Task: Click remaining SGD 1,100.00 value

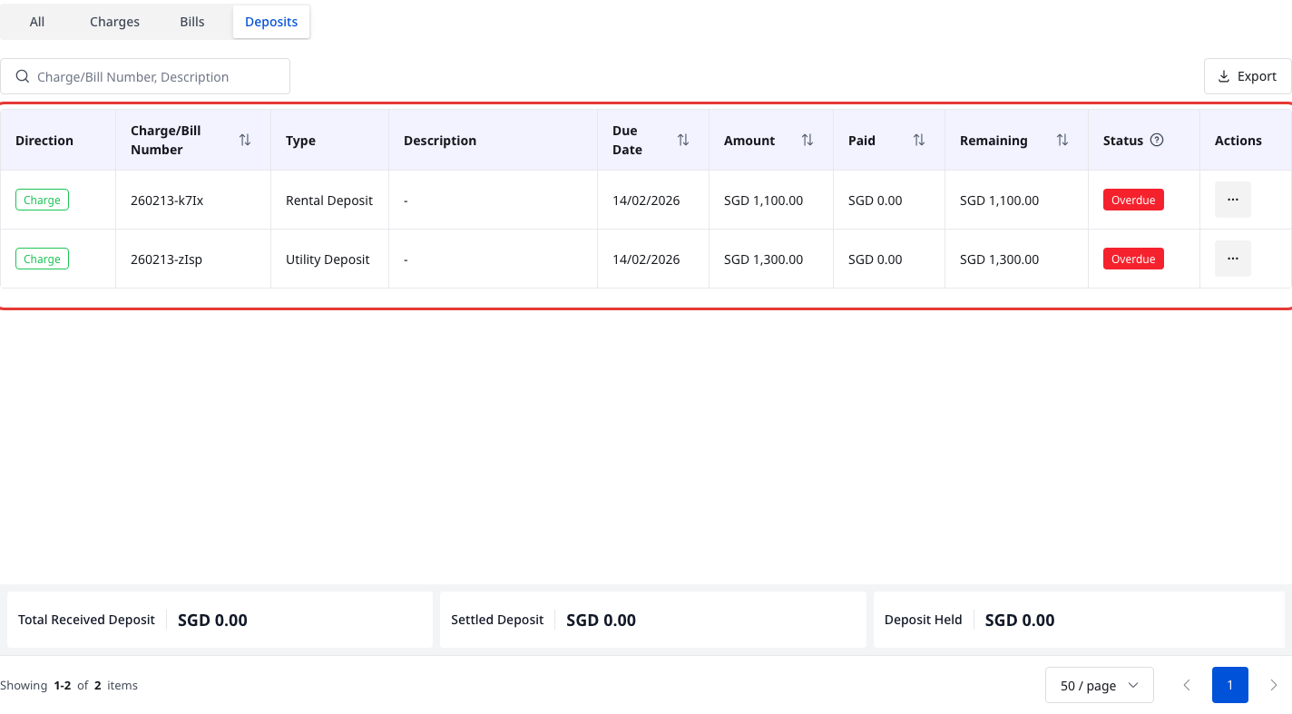Action: pos(999,201)
